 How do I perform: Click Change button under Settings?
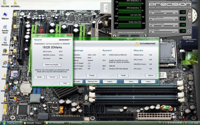pos(92,75)
